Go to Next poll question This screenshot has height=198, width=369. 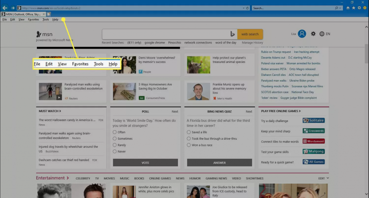[175, 112]
